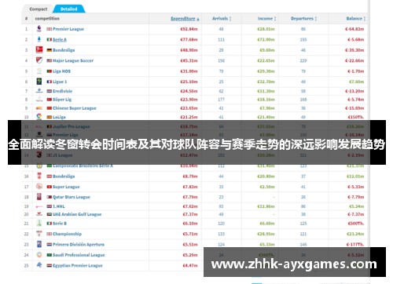This screenshot has height=284, width=393.
Task: Open the German Bundesliga link in row 3
Action: pos(64,50)
